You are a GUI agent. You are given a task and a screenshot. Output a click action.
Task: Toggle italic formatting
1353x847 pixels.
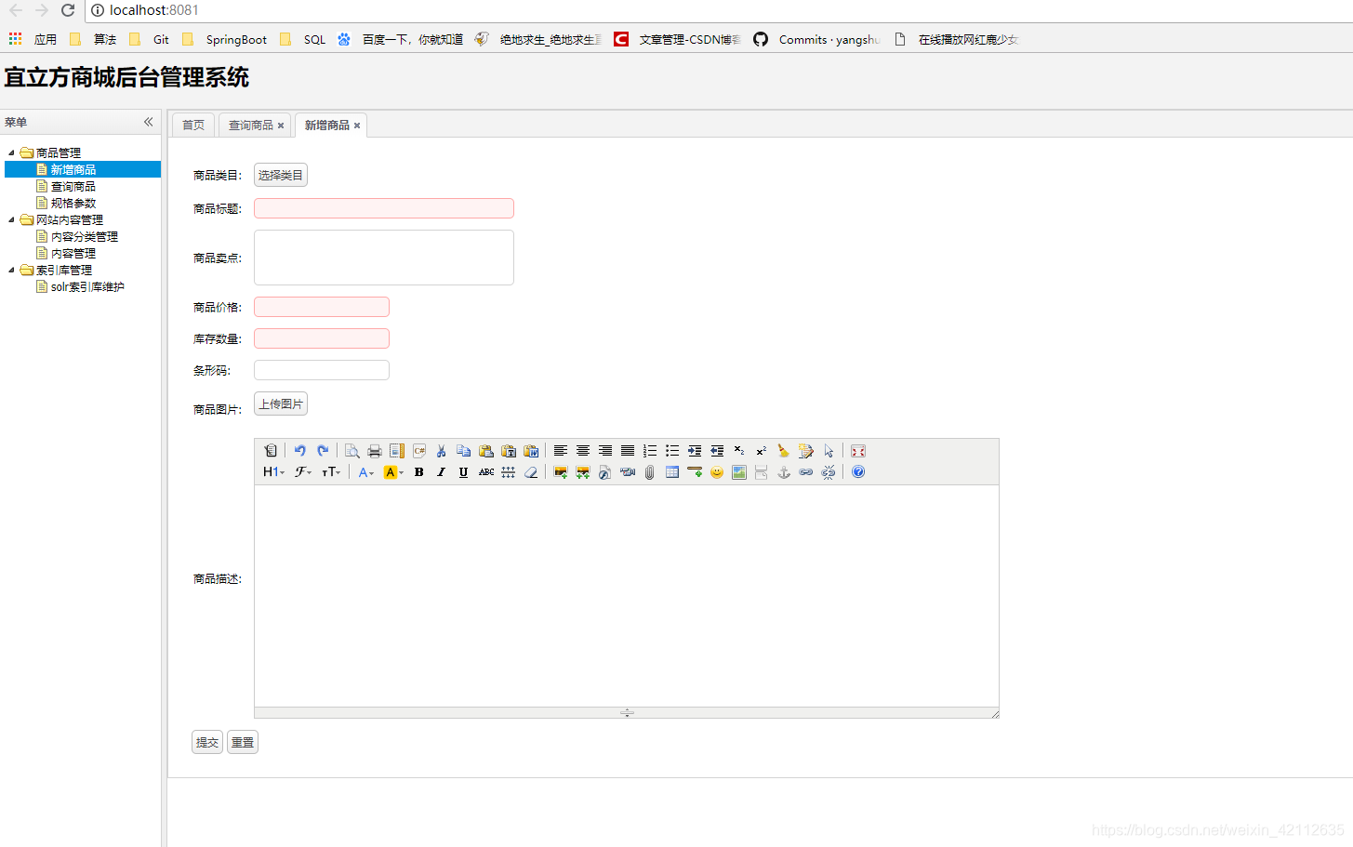tap(442, 472)
